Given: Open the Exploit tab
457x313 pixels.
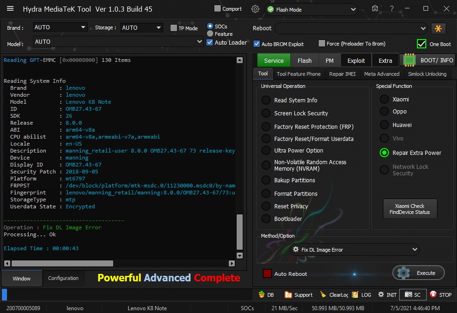Looking at the screenshot, I should click(x=356, y=60).
